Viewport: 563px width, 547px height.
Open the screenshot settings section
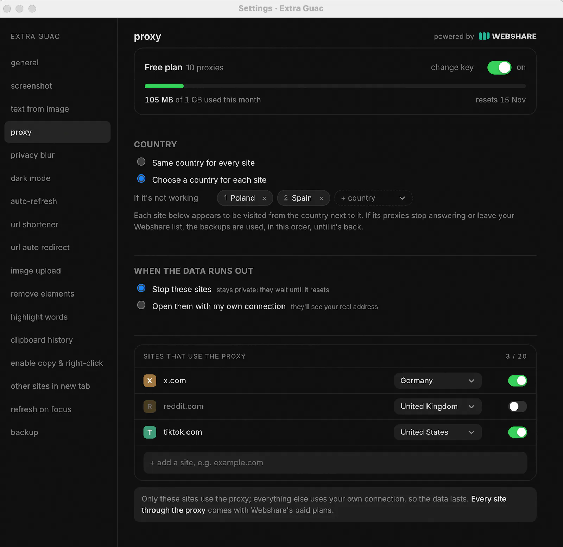(57, 86)
